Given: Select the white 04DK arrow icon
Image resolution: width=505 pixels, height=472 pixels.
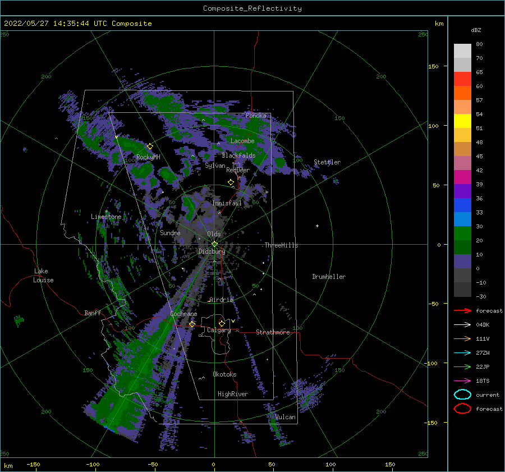Looking at the screenshot, I should 462,324.
